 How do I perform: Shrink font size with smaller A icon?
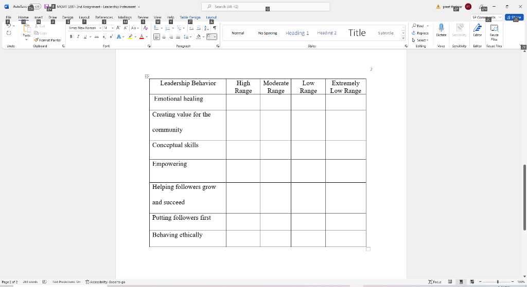[126, 28]
